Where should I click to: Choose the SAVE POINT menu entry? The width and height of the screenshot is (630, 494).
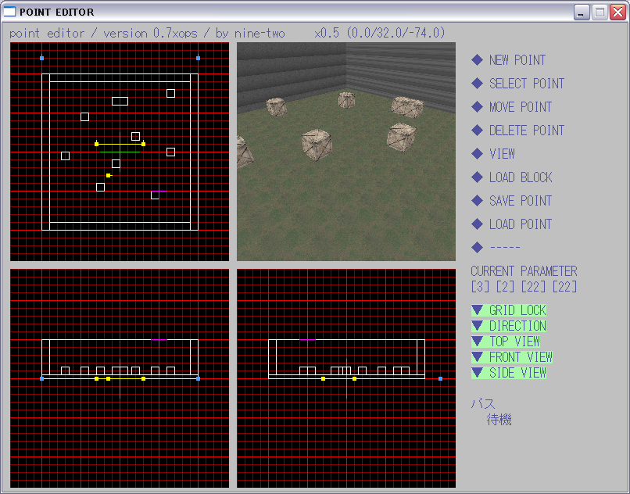pos(520,201)
